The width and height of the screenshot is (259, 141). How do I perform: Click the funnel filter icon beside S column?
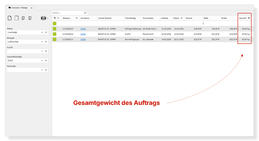55,18
